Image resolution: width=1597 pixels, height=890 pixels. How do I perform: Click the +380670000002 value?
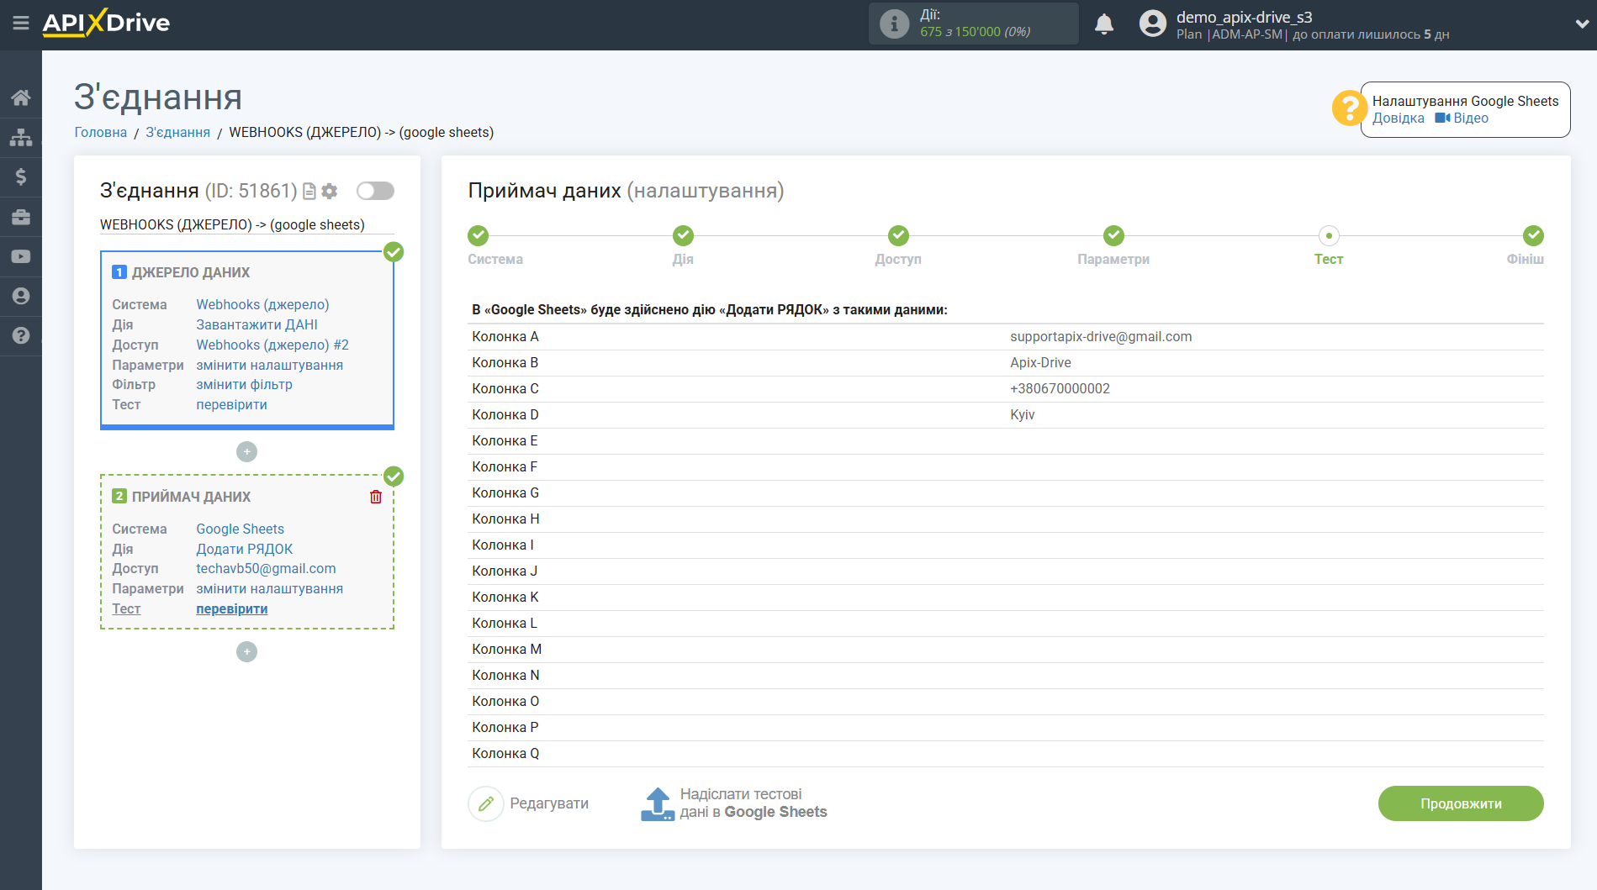pos(1060,388)
